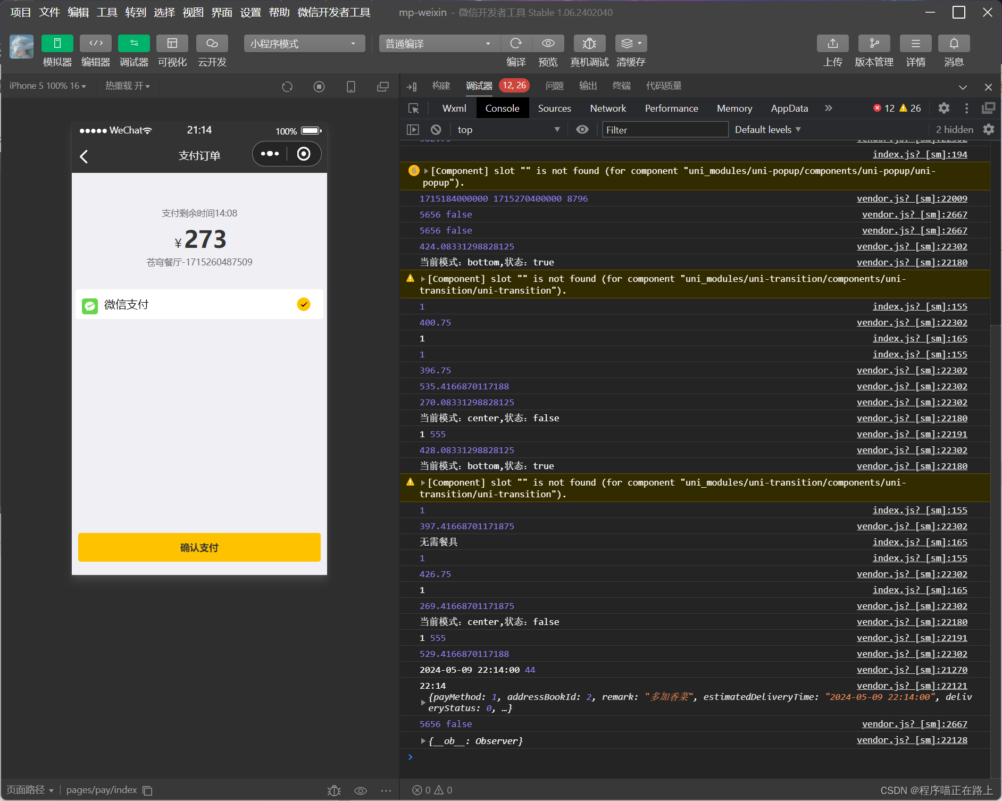
Task: Toggle the Simulator panel button
Action: pos(57,43)
